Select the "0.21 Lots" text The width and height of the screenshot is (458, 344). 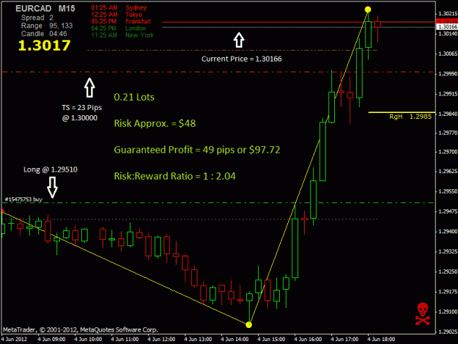pos(134,97)
